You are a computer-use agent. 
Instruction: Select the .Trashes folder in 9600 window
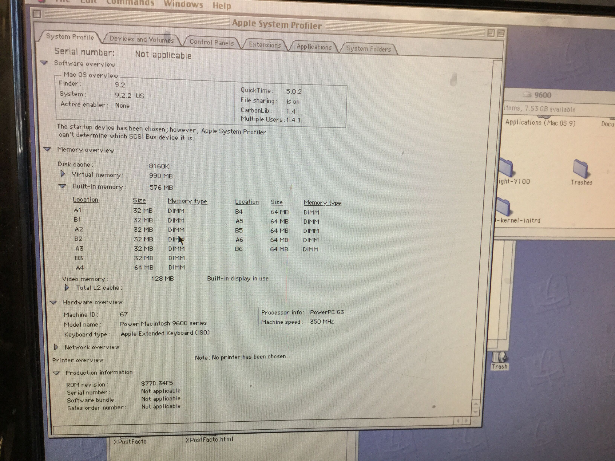click(581, 168)
